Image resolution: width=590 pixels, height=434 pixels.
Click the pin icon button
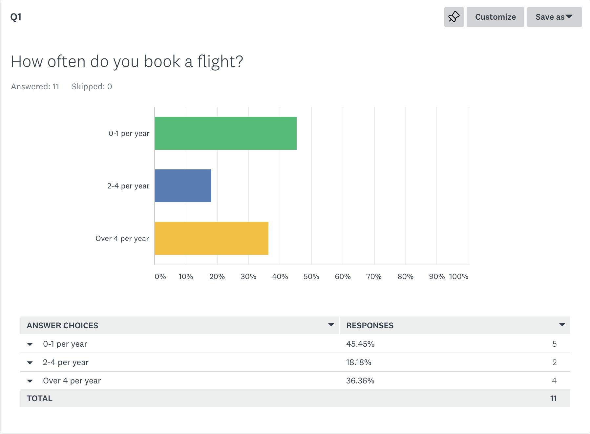click(x=454, y=17)
